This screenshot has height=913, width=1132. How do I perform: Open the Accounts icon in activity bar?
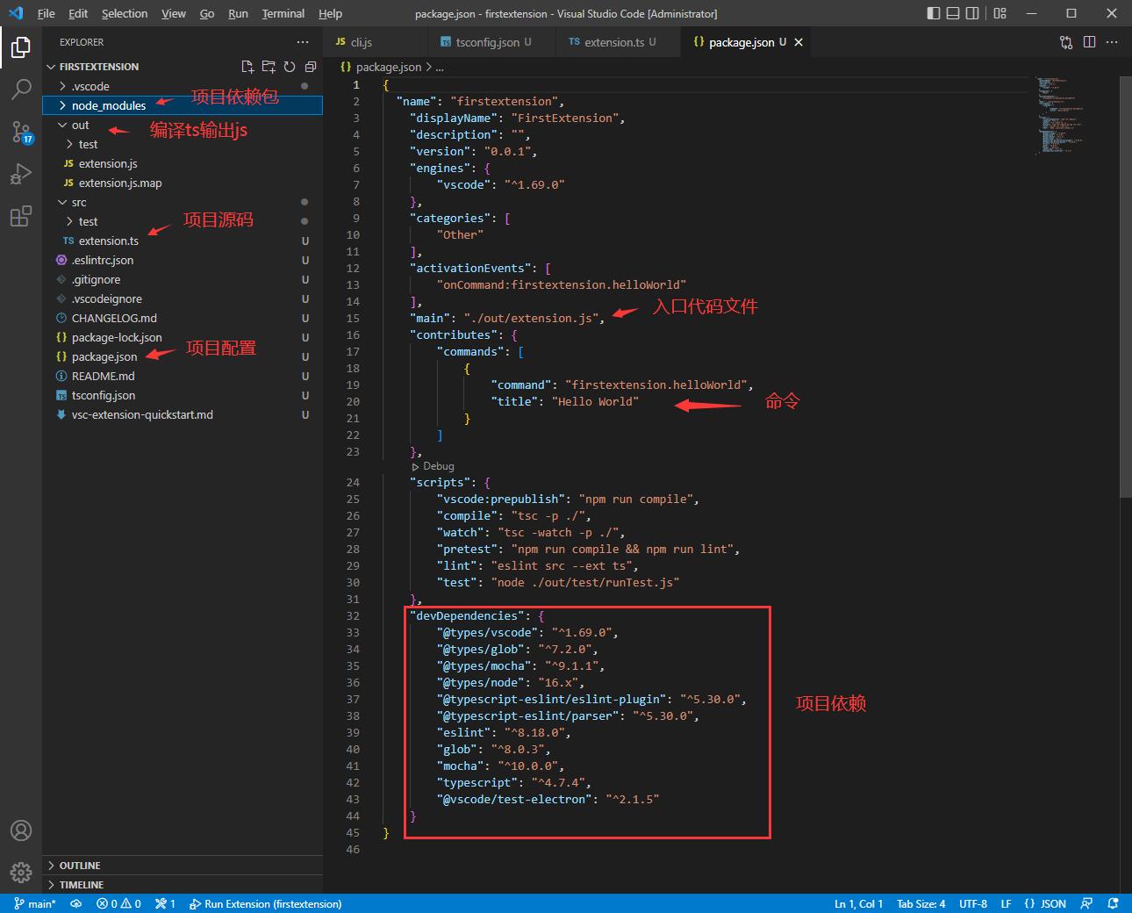21,830
